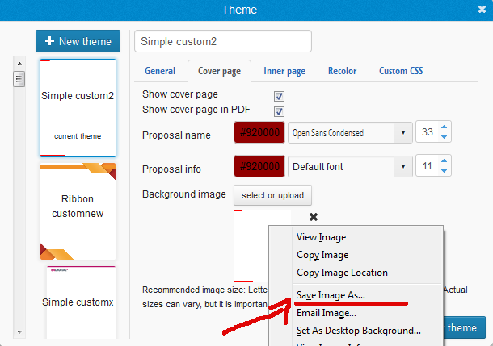Toggle Show cover page checkbox
The width and height of the screenshot is (493, 346).
pos(280,95)
